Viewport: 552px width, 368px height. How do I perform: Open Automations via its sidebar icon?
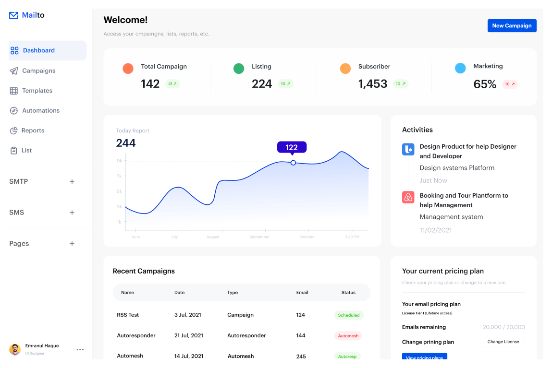[14, 110]
